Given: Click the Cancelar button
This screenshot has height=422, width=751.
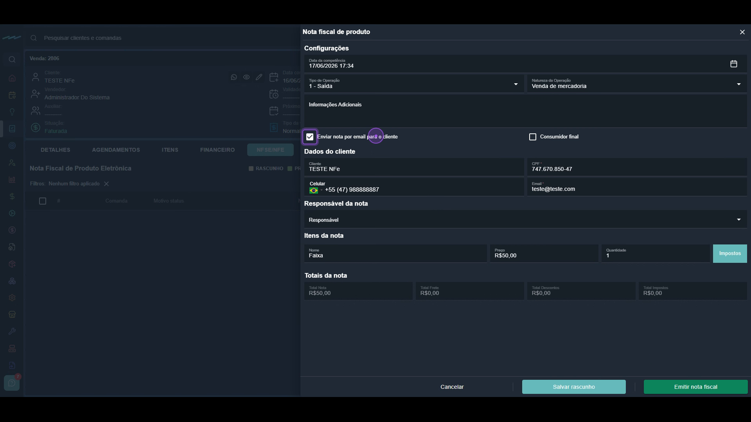Looking at the screenshot, I should point(452,387).
